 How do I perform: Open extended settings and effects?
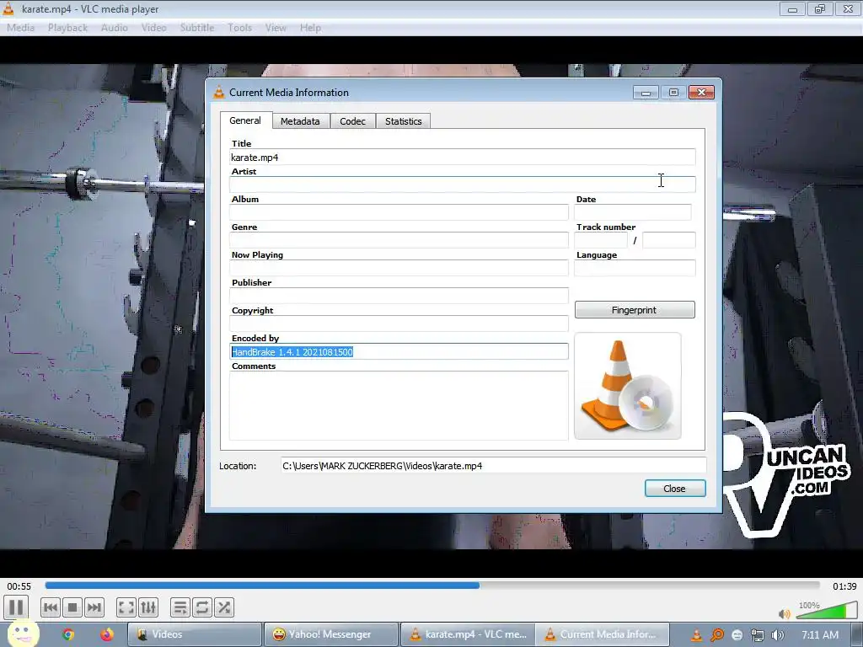point(148,608)
